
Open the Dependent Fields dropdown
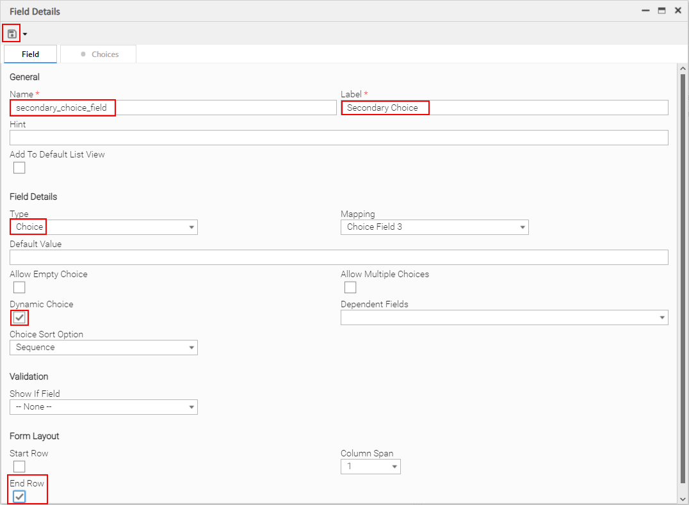(504, 317)
